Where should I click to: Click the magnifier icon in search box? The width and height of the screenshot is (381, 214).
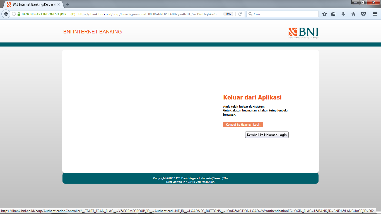click(250, 14)
